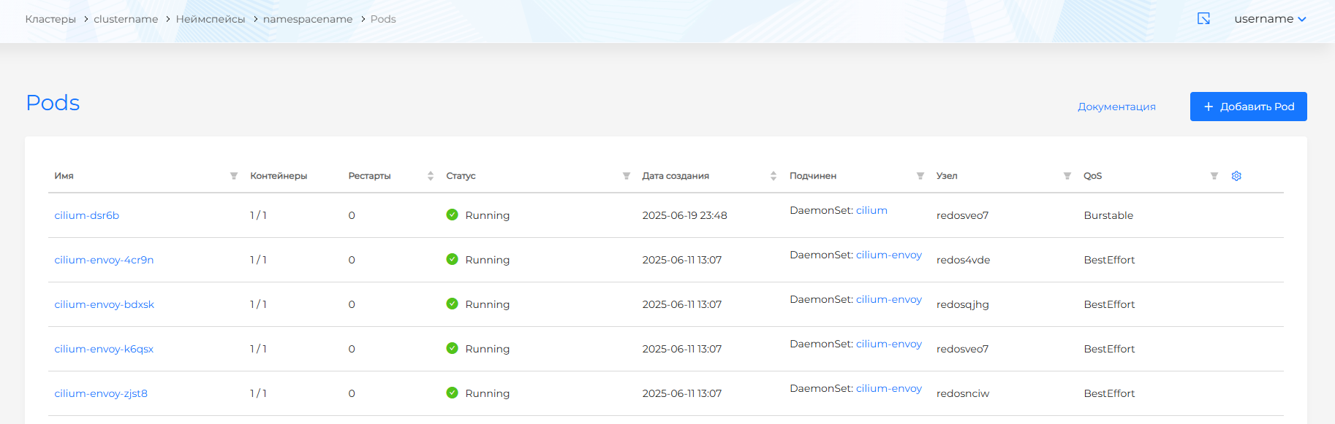Image resolution: width=1335 pixels, height=424 pixels.
Task: Filter by Подчинен column
Action: coord(920,176)
